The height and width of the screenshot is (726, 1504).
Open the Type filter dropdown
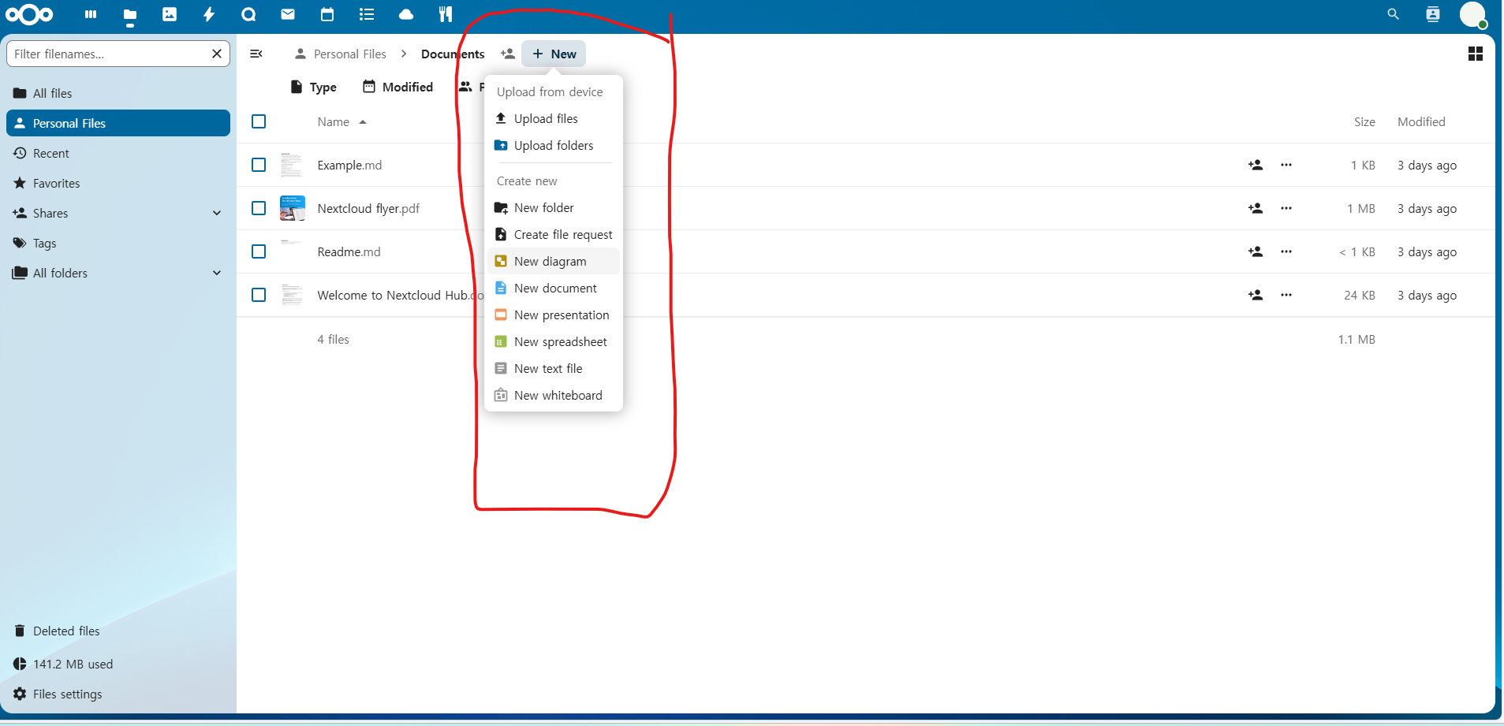314,87
